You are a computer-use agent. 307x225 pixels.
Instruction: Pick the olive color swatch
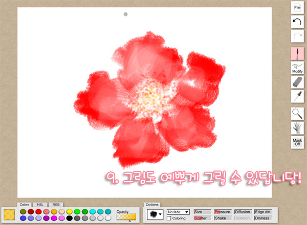23,212
